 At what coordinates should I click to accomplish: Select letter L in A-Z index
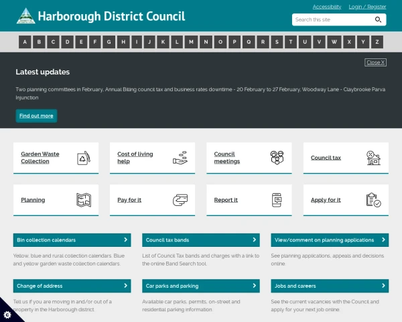[177, 42]
